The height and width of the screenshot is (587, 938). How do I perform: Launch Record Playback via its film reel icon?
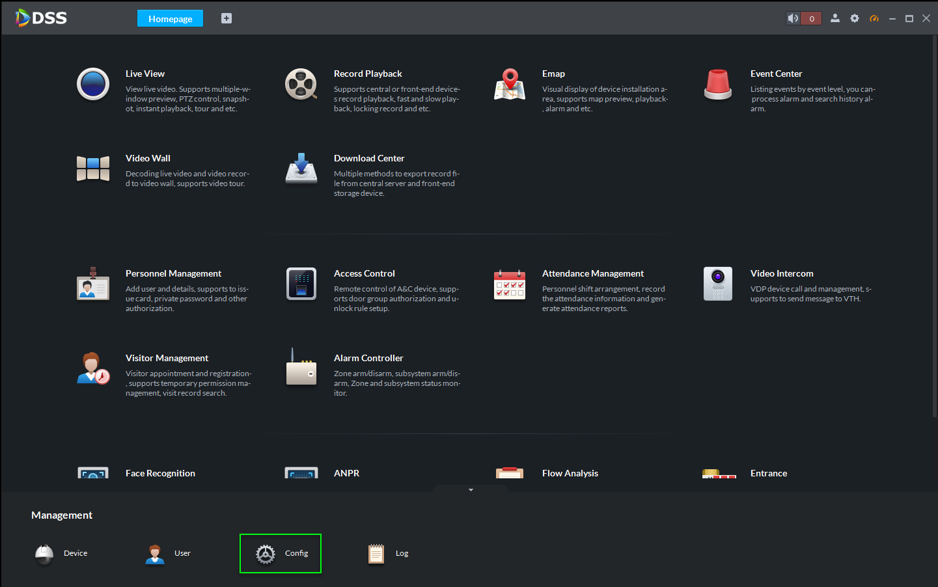[x=301, y=84]
